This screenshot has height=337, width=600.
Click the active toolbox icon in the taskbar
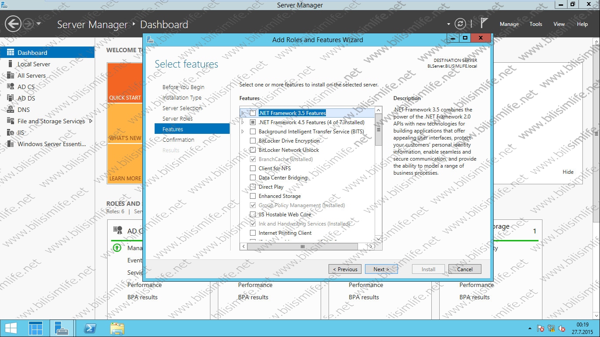61,328
